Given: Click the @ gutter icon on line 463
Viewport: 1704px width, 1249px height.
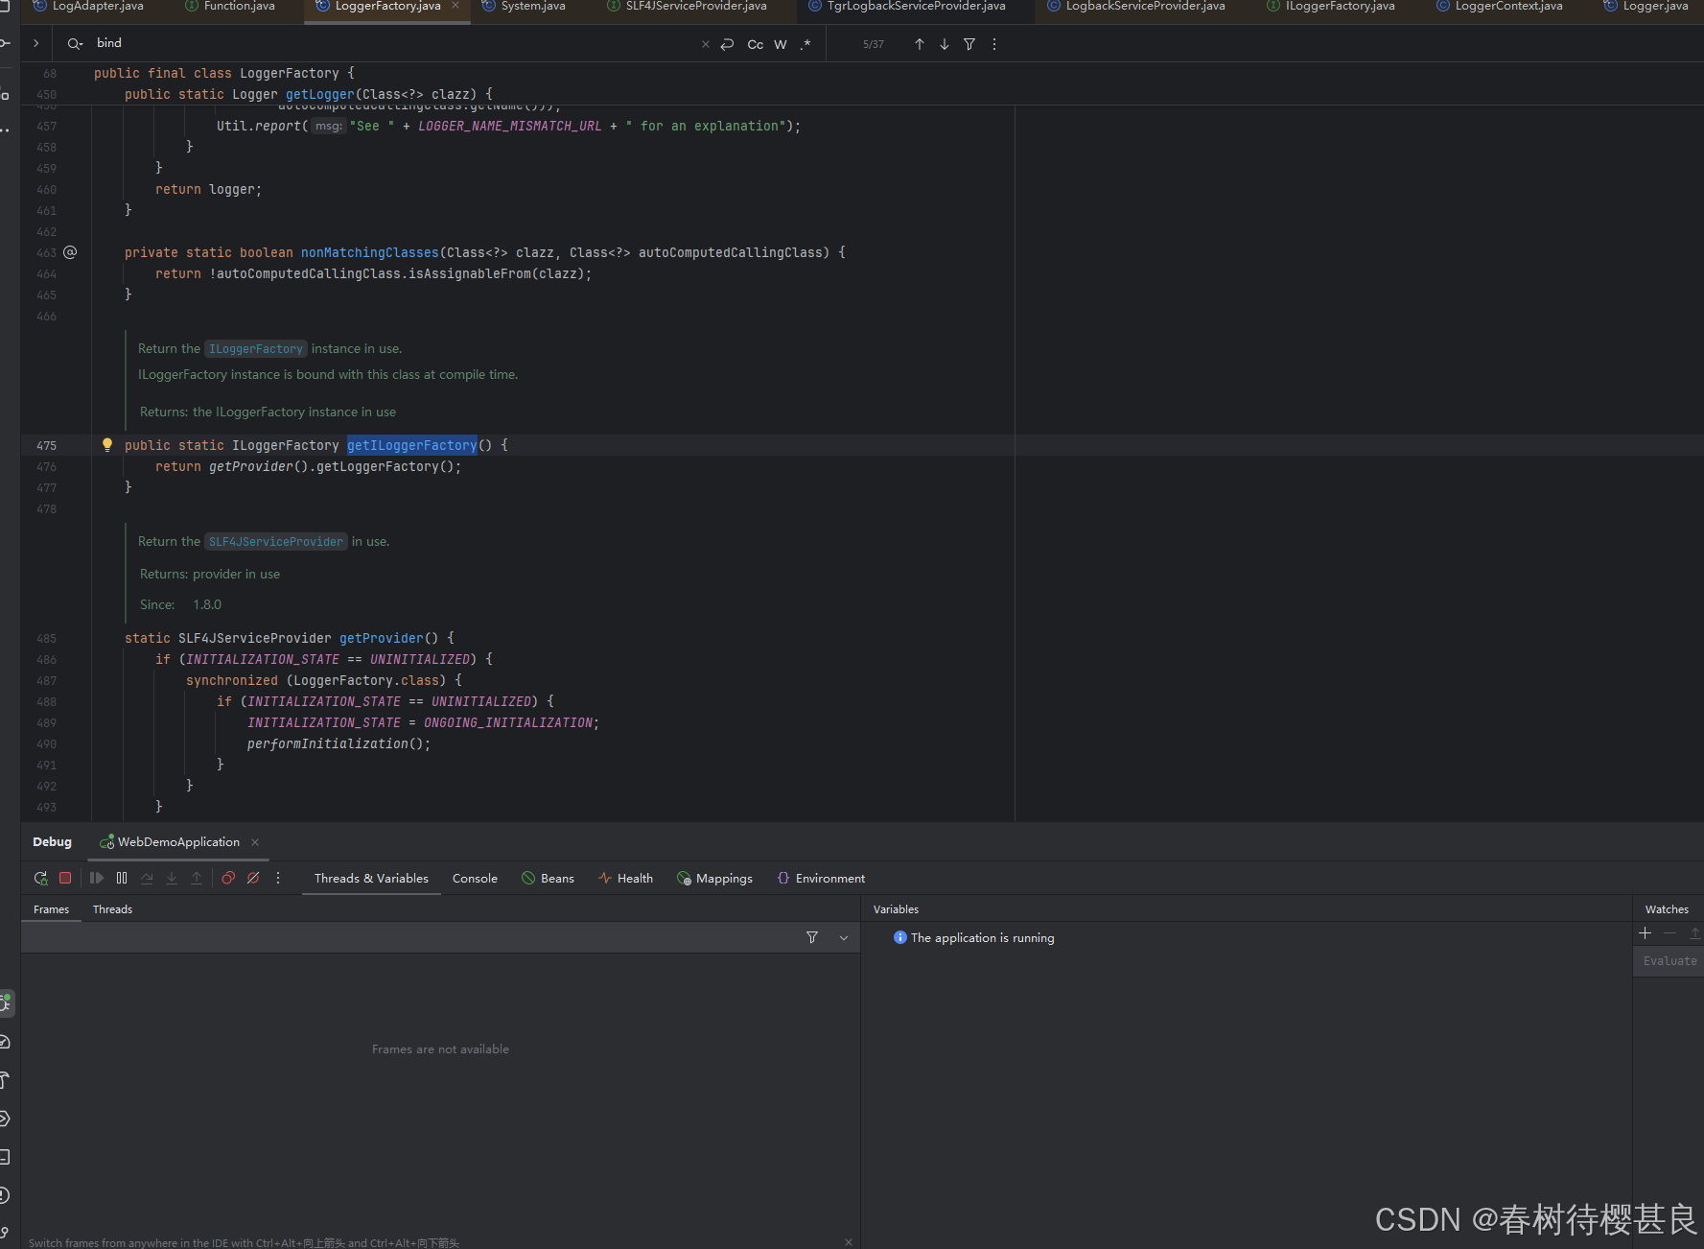Looking at the screenshot, I should coord(70,252).
